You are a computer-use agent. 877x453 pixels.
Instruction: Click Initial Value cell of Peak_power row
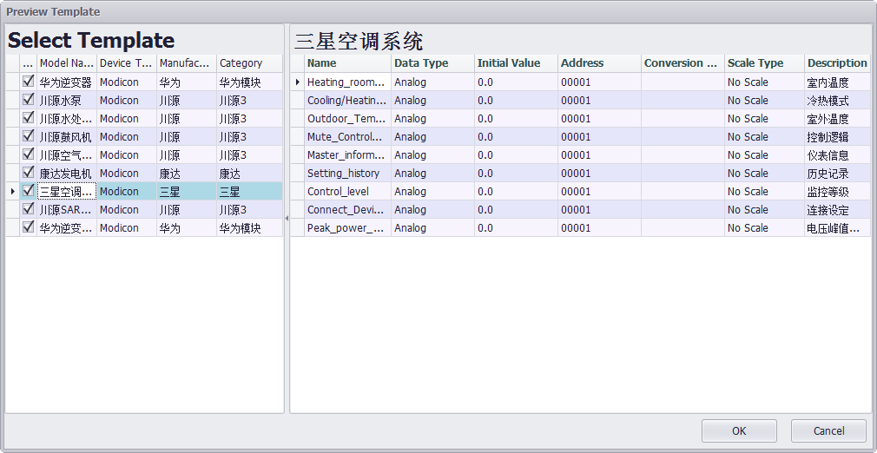pyautogui.click(x=515, y=228)
